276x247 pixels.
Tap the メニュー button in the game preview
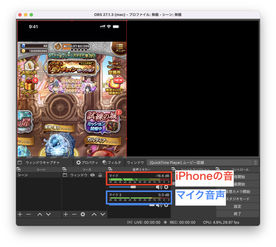120,48
